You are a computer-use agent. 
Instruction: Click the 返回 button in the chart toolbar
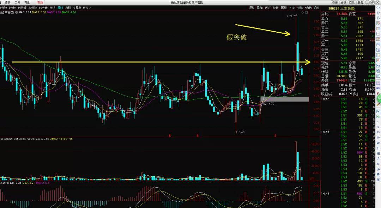(316, 8)
